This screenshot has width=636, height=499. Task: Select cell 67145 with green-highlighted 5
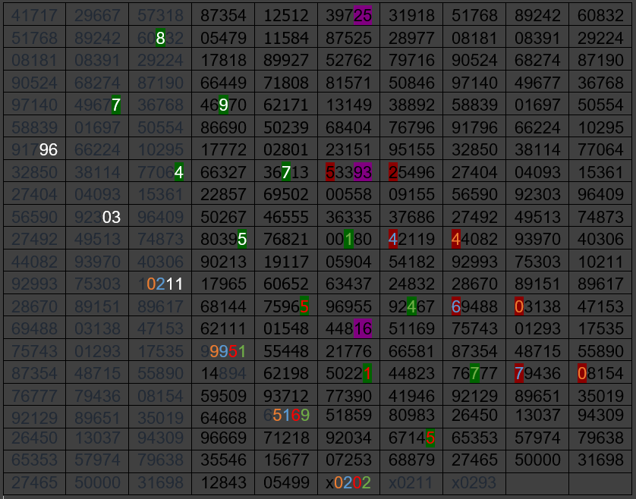[411, 439]
